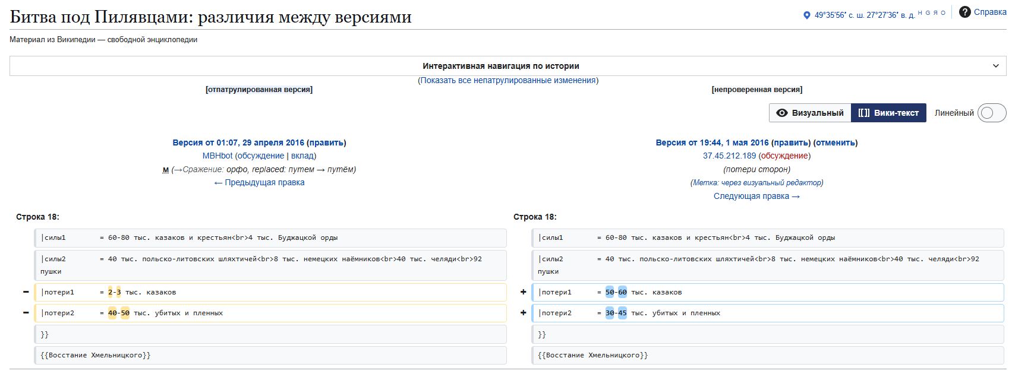This screenshot has height=377, width=1012.
Task: Switch to Визуальный diff mode
Action: coord(810,113)
